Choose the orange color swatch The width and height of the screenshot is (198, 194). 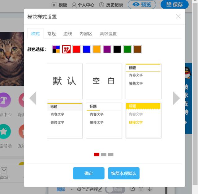[97, 49]
